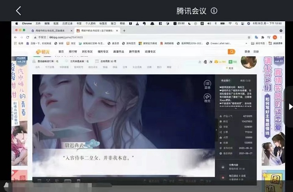Click the Bluetooth icon in the menu bar
The height and width of the screenshot is (192, 293).
(216, 23)
